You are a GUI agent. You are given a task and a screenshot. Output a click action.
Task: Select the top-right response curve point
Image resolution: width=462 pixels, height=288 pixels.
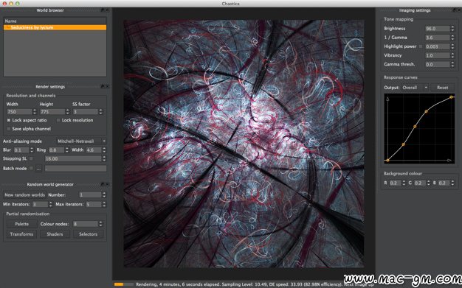(451, 97)
